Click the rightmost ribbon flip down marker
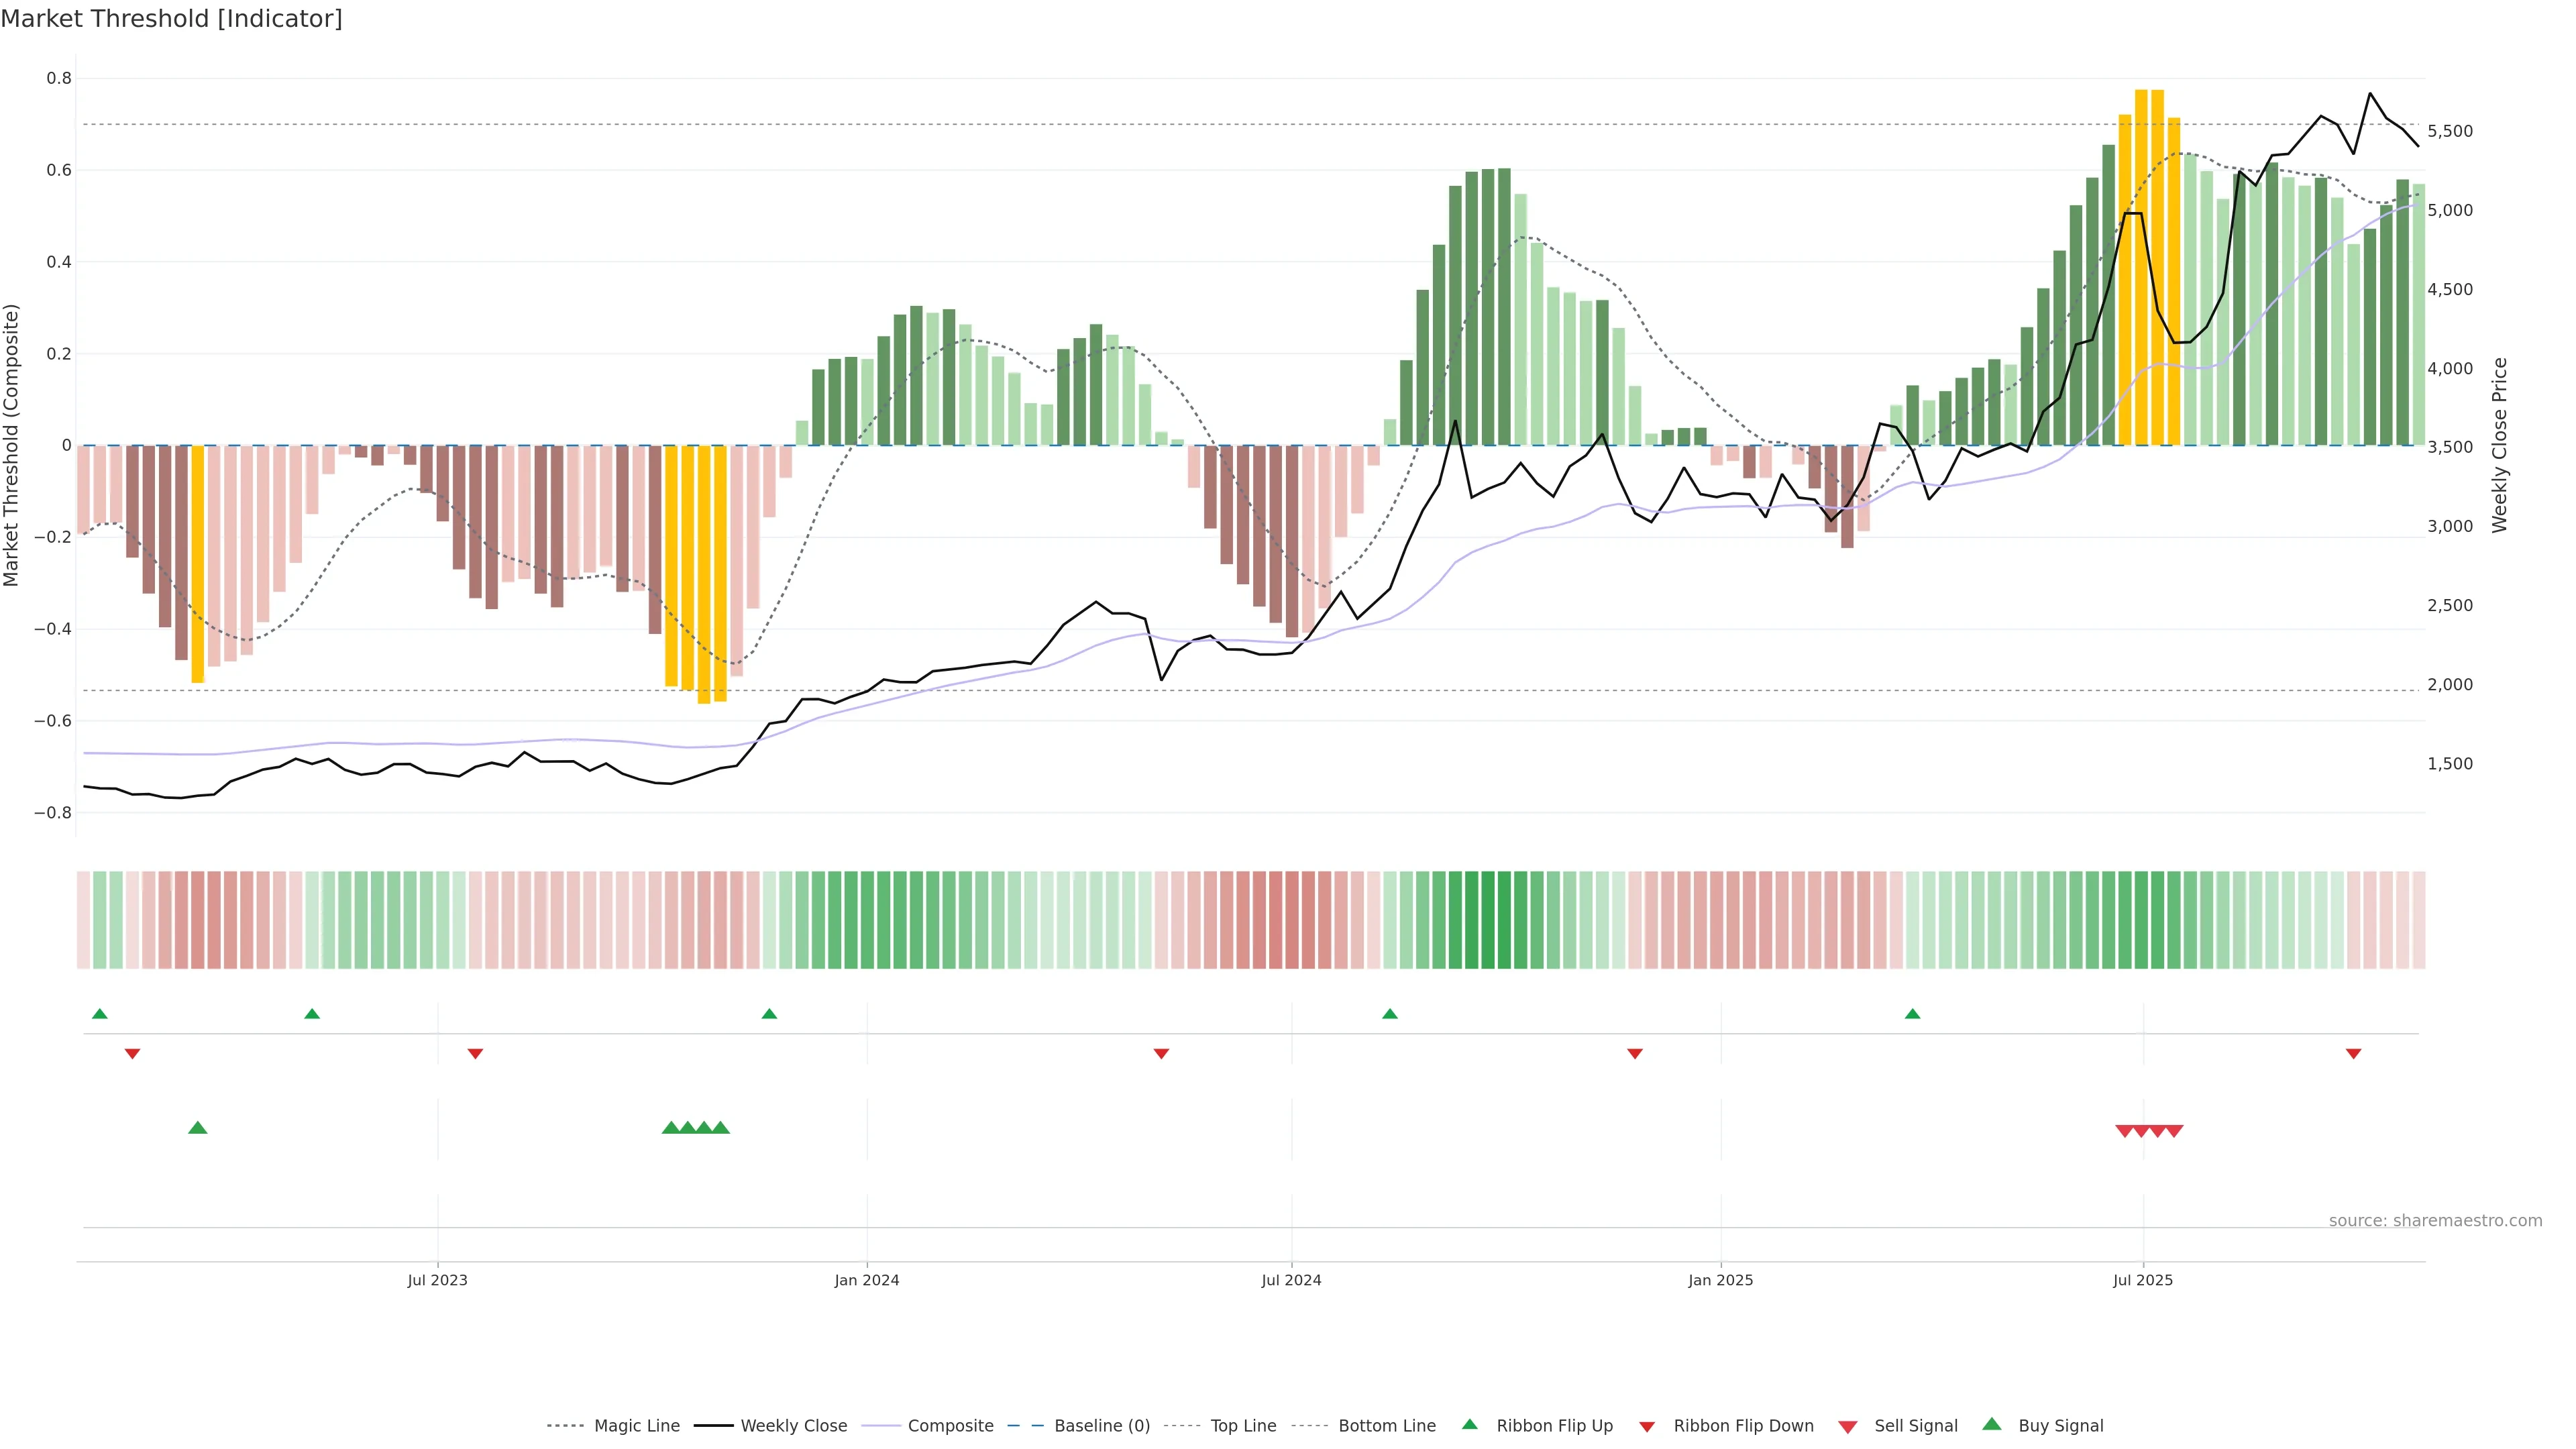Viewport: 2576px width, 1449px height. click(2353, 1054)
